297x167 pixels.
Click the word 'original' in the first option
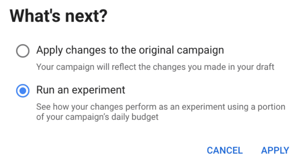tap(156, 51)
